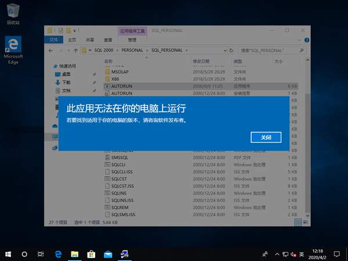Launch Edge from the taskbar
348x261 pixels.
[58, 254]
